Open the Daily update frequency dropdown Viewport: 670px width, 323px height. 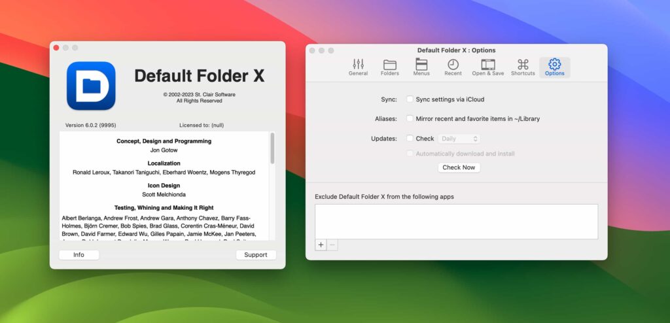(459, 139)
